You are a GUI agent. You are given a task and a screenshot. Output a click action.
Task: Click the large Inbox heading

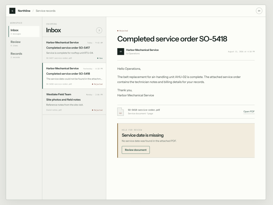point(54,30)
